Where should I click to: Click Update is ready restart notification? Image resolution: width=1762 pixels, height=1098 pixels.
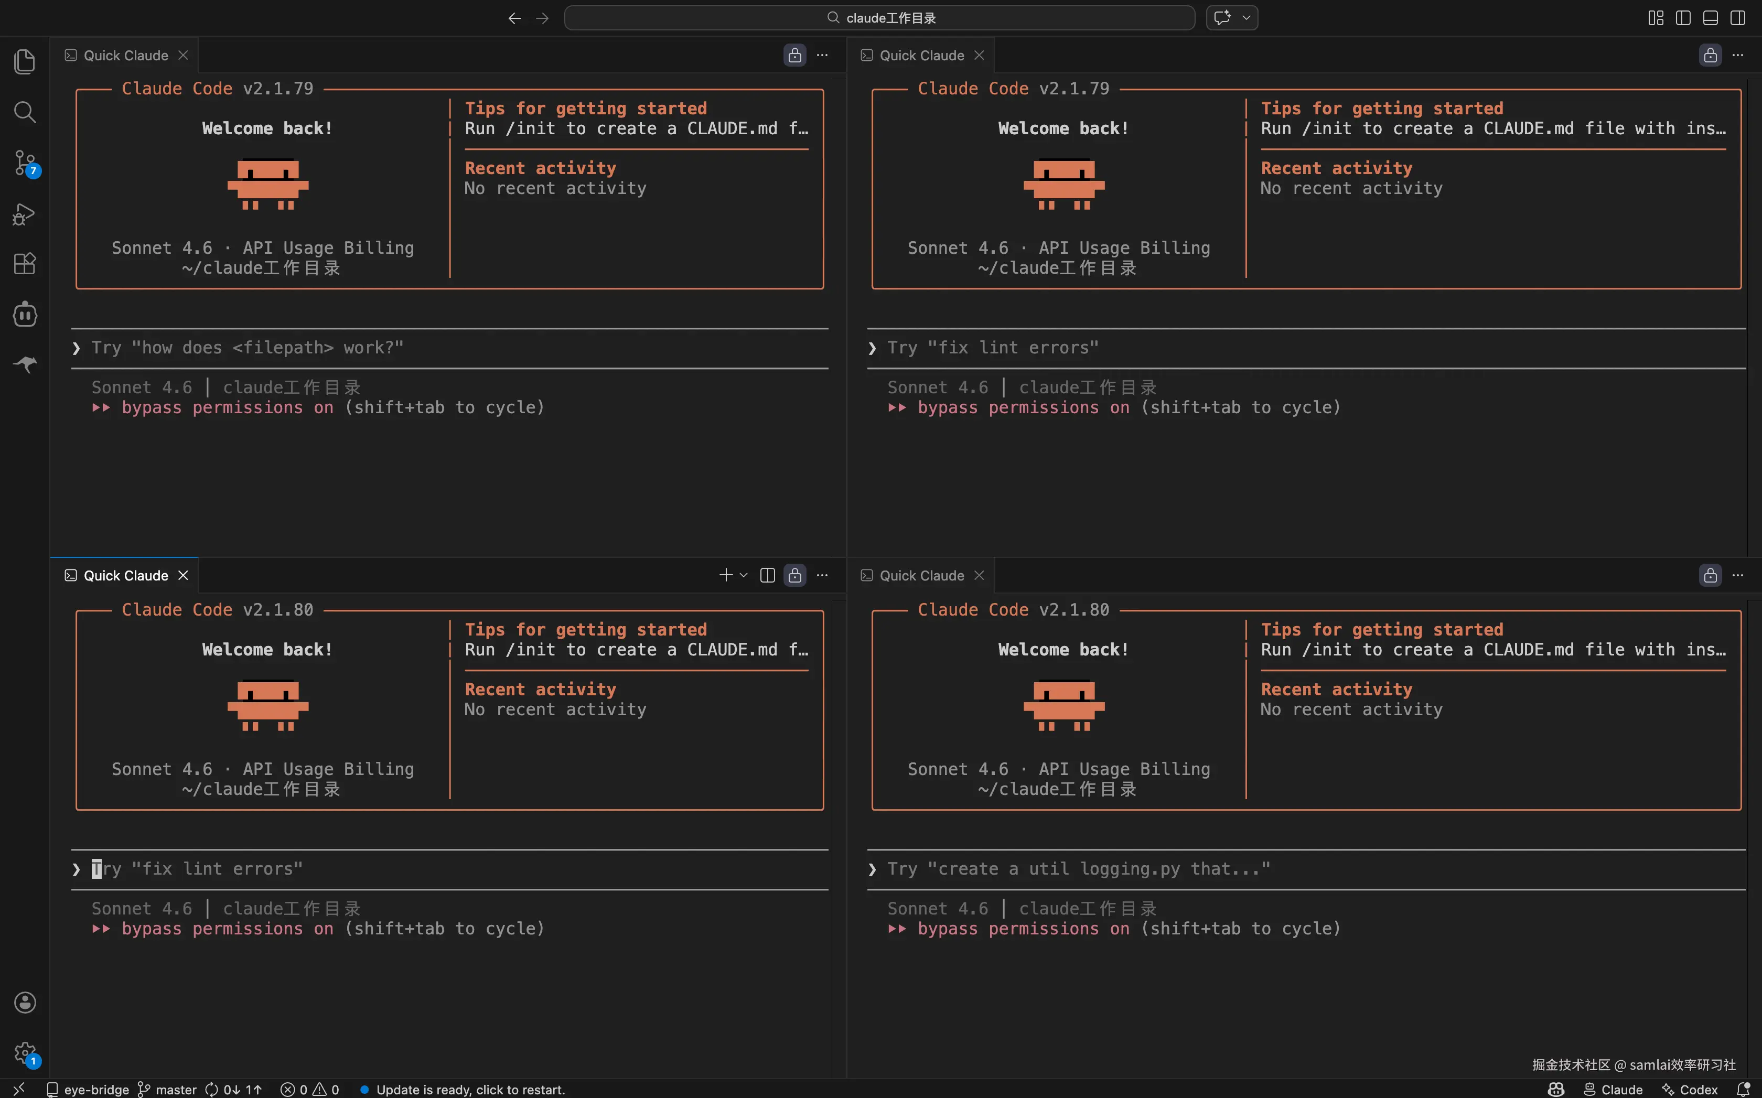(469, 1089)
